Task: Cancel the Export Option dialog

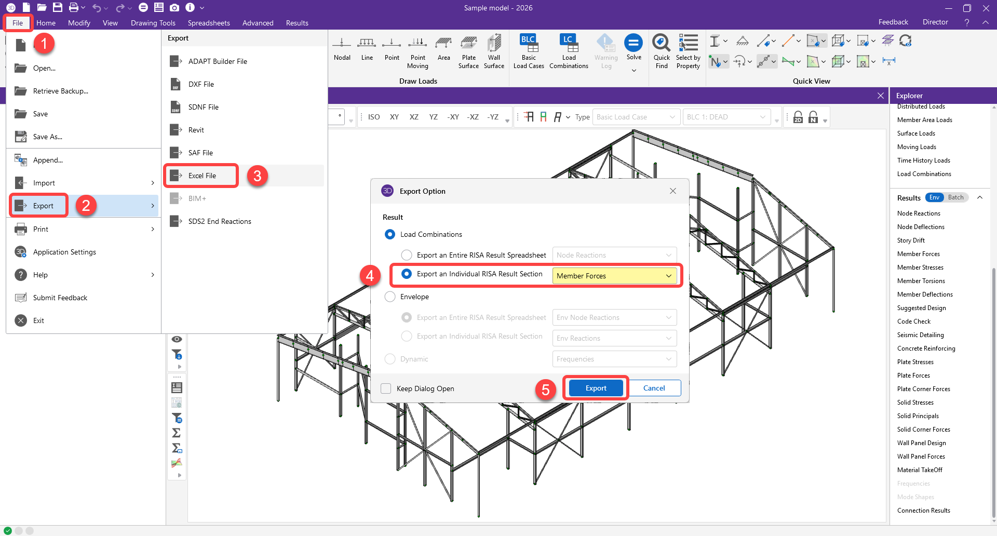Action: point(654,388)
